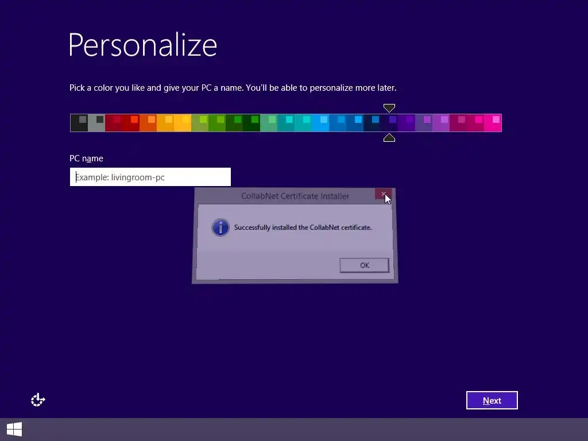Viewport: 588px width, 441px height.
Task: Choose the gray color swatch
Action: click(96, 123)
